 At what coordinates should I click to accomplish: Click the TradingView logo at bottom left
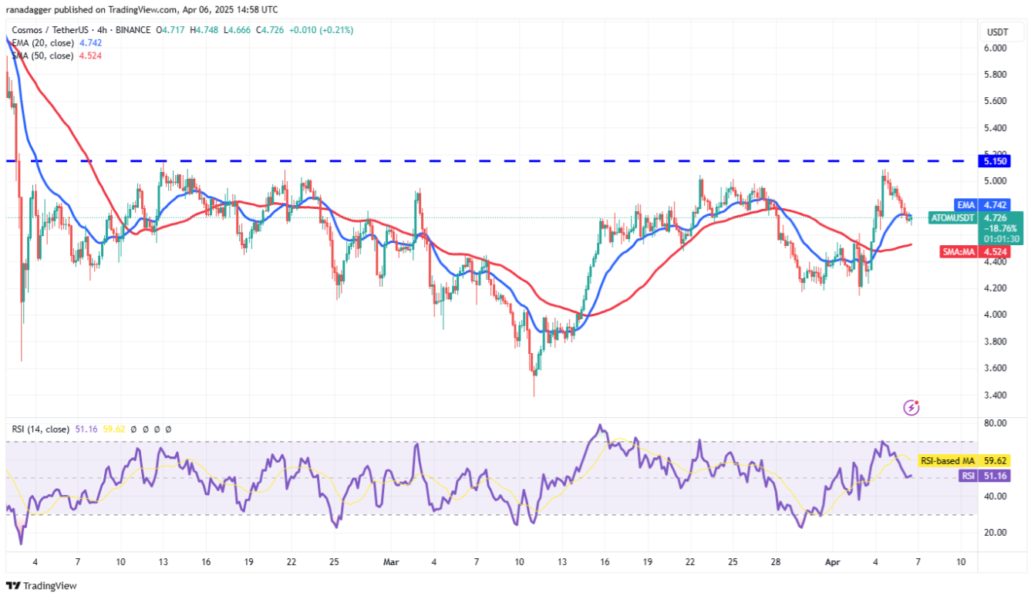pos(41,585)
